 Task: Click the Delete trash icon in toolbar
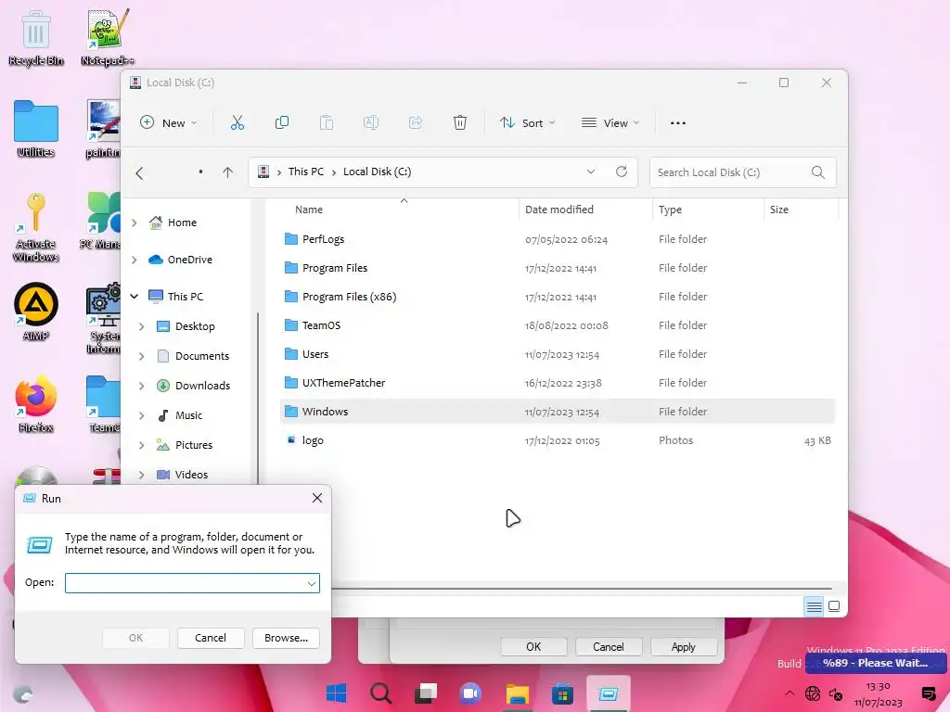point(460,123)
